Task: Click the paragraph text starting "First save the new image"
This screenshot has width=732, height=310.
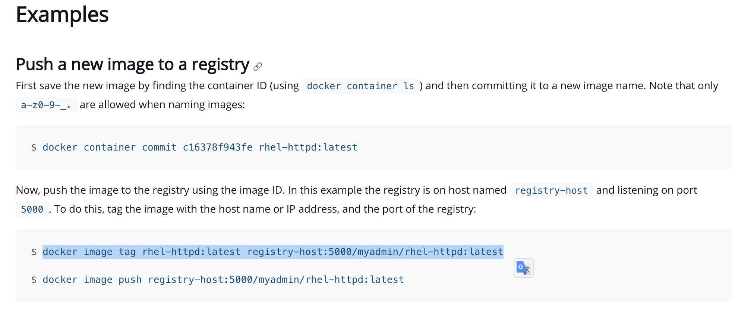Action: click(x=157, y=86)
